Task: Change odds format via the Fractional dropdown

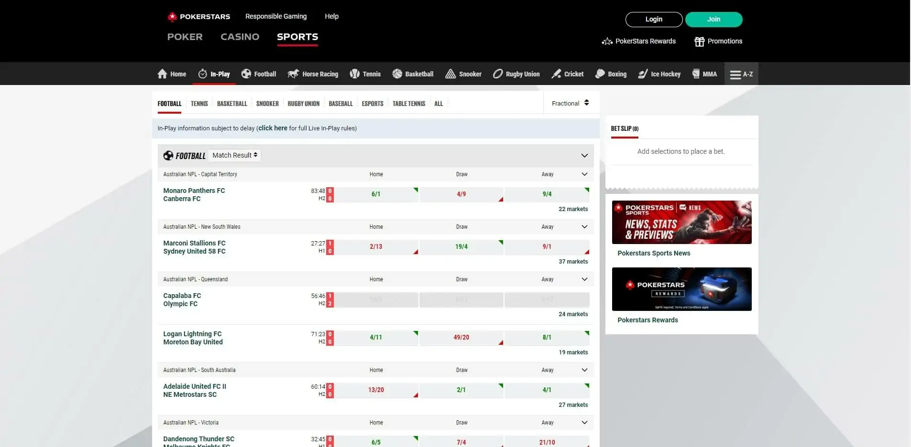Action: [570, 103]
